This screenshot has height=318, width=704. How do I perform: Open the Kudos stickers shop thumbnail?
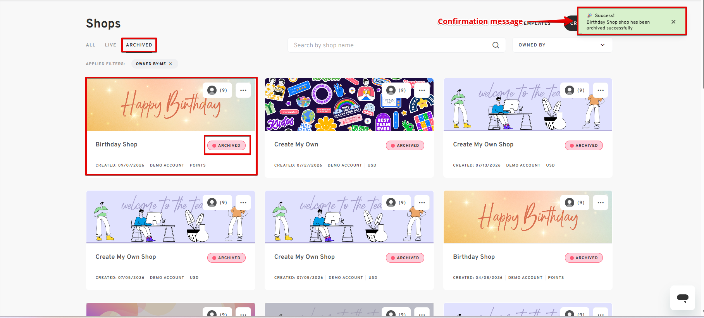click(x=349, y=105)
